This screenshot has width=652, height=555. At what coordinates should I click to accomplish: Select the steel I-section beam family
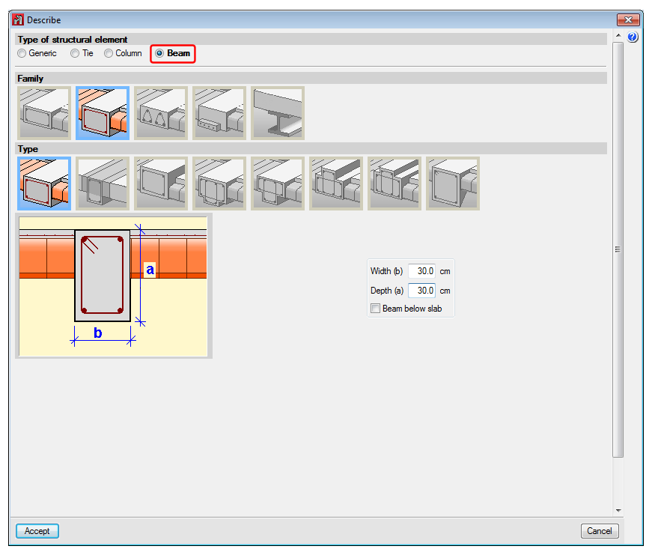pyautogui.click(x=278, y=113)
